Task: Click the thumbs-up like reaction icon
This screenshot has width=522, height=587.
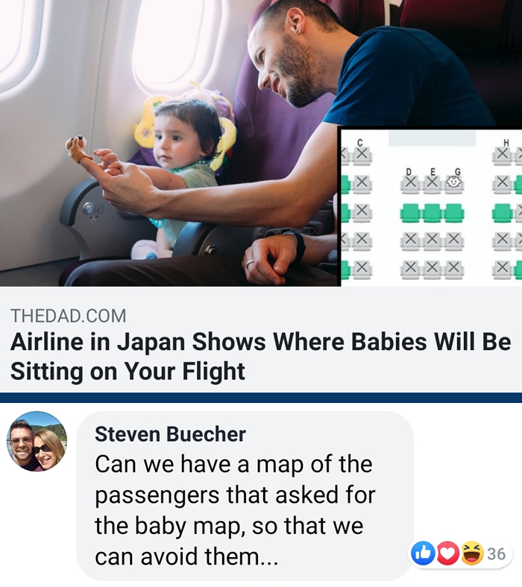Action: click(423, 553)
